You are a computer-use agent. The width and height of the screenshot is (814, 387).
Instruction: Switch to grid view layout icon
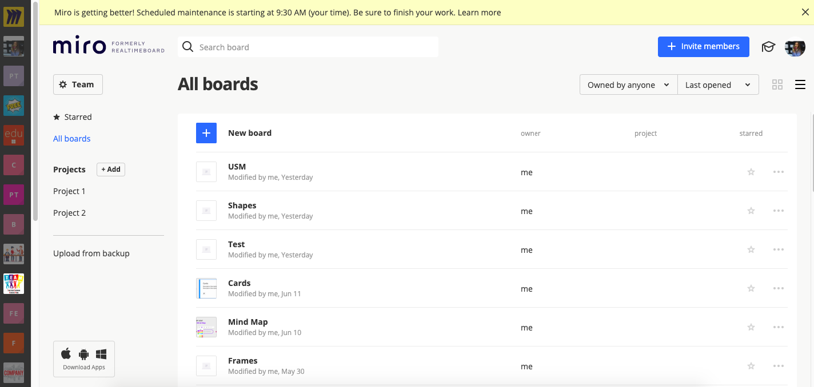(x=777, y=84)
